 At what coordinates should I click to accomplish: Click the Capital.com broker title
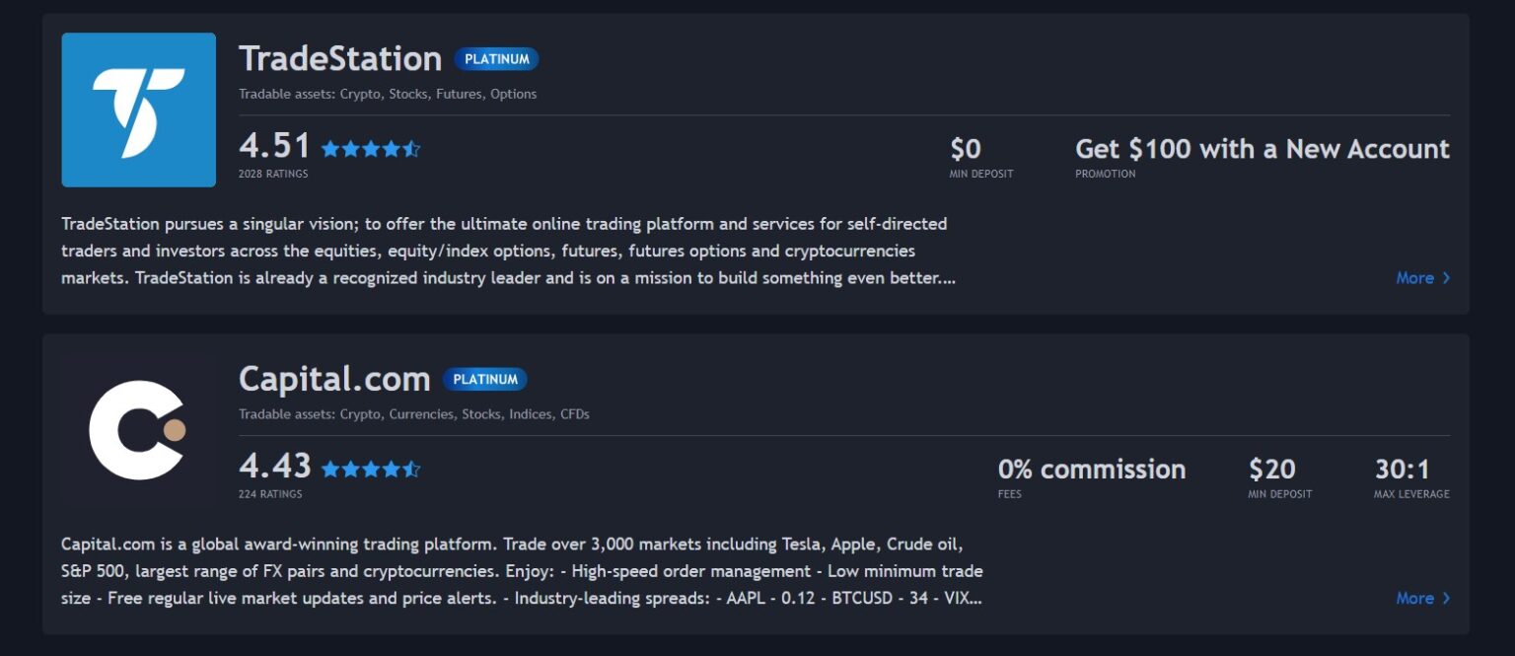[x=334, y=379]
